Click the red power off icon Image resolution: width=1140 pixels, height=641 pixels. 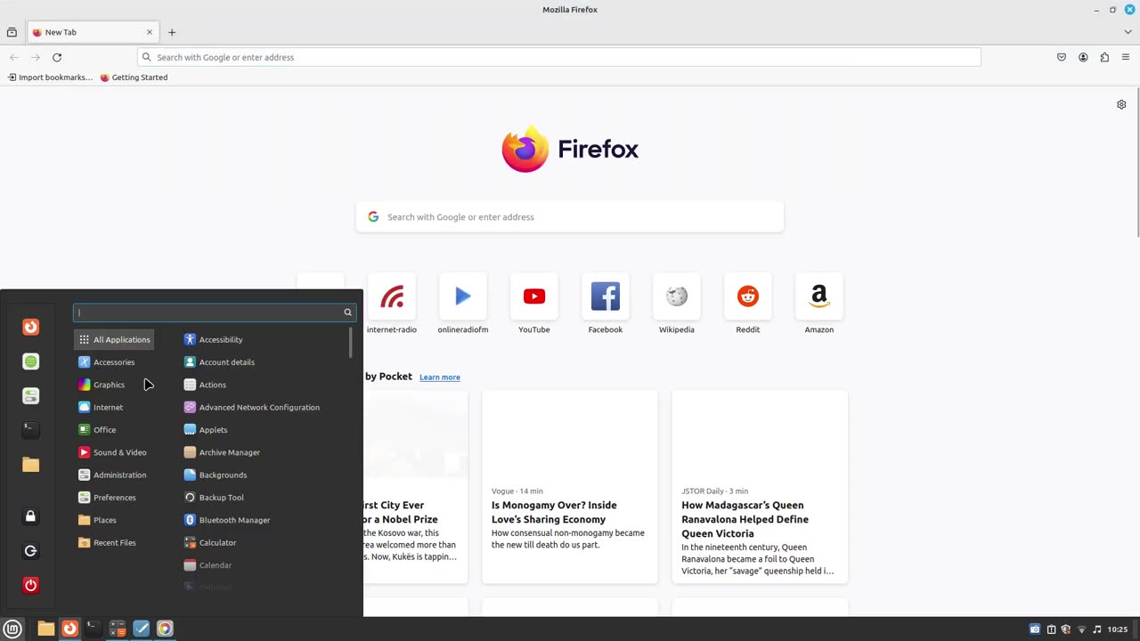point(30,585)
